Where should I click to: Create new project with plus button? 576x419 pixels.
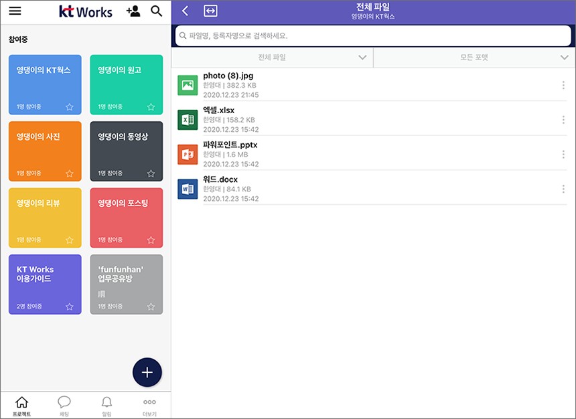coord(147,372)
